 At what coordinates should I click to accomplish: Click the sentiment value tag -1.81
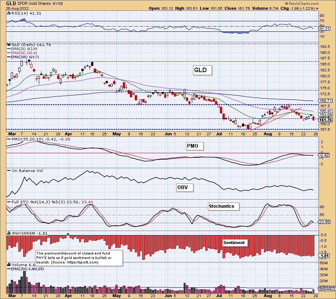(x=324, y=256)
